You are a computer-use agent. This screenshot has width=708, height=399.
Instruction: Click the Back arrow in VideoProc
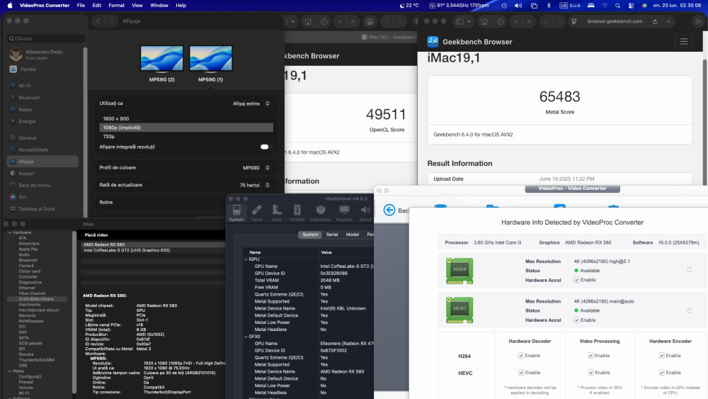pyautogui.click(x=389, y=210)
